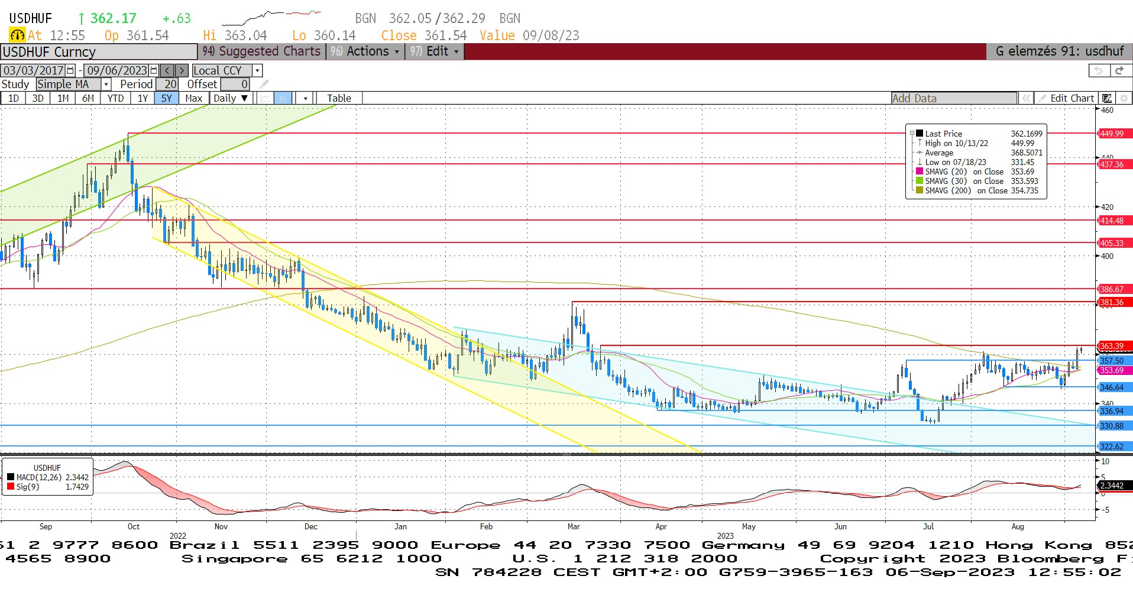Select the 1Y time range
The width and height of the screenshot is (1133, 605).
[x=143, y=98]
